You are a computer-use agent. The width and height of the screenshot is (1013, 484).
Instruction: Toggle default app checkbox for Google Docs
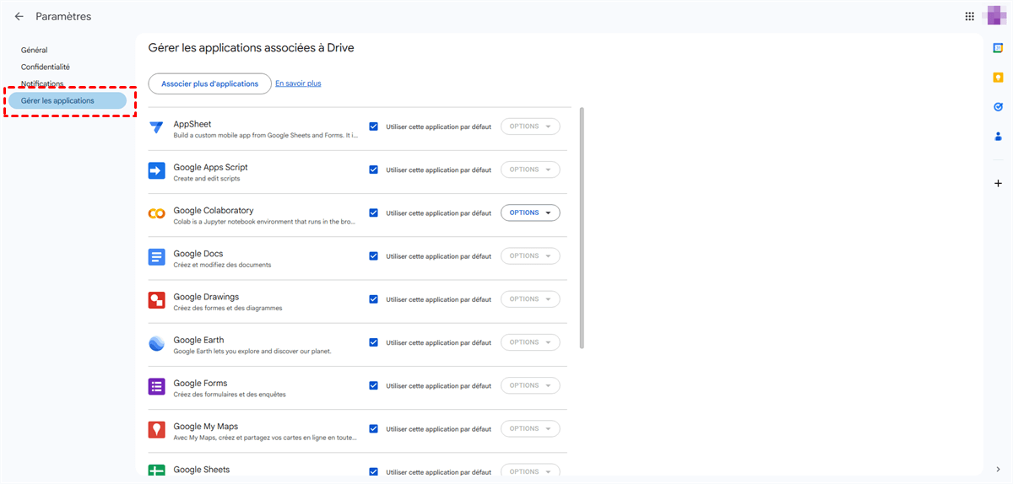pos(373,256)
